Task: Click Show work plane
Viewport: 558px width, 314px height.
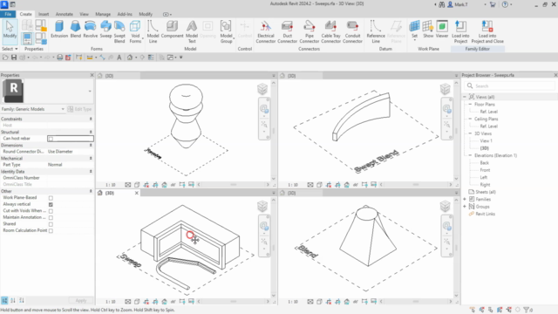Action: coord(428,29)
